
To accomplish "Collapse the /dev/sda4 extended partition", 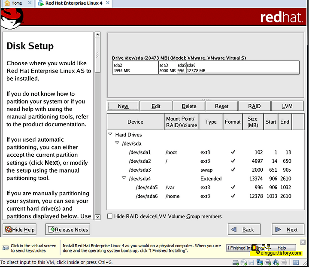I will (124, 178).
